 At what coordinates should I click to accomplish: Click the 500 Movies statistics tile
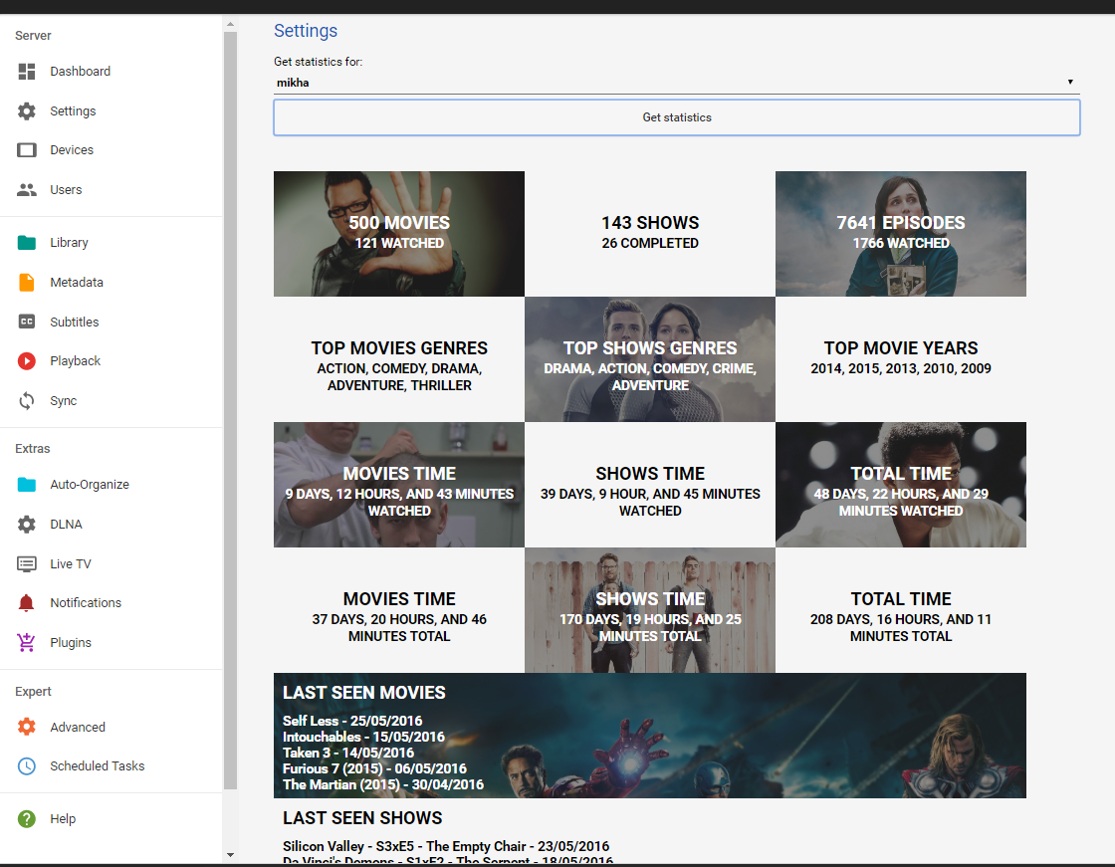[399, 234]
